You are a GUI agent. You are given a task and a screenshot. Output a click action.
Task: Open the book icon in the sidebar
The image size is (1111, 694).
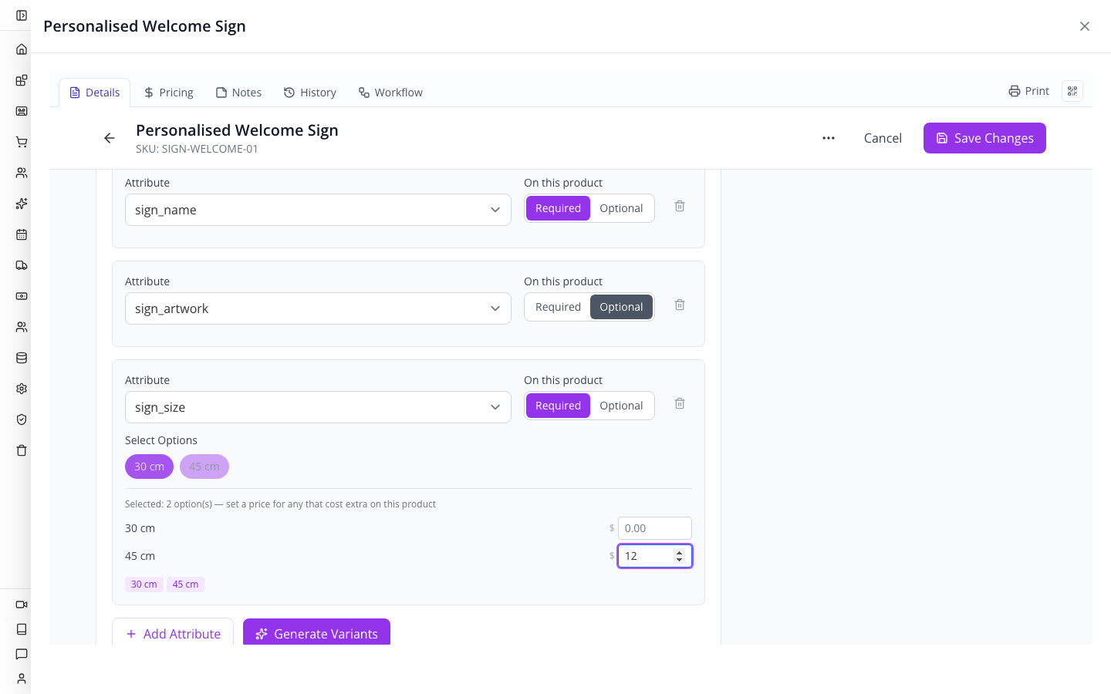tap(22, 629)
